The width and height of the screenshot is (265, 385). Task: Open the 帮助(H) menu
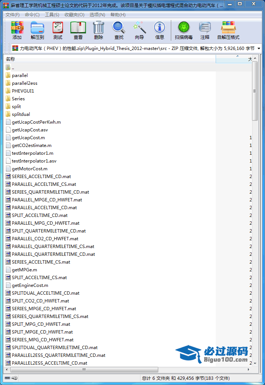tap(118, 15)
